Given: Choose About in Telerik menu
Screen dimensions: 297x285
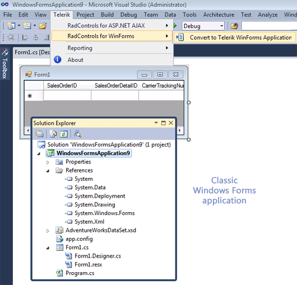Looking at the screenshot, I should click(112, 60).
